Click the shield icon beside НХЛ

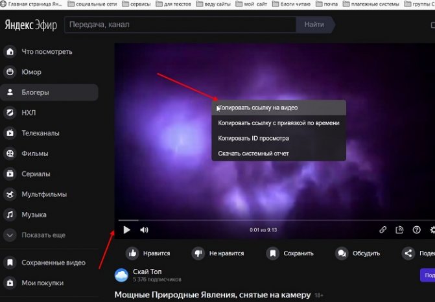(10, 113)
